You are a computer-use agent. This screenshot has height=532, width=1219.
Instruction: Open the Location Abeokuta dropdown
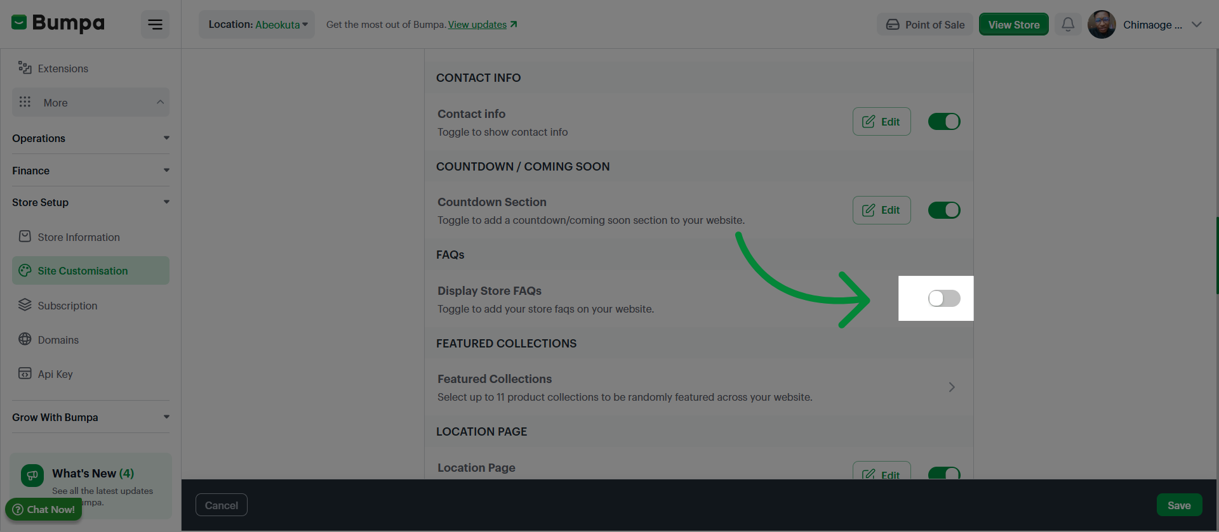pyautogui.click(x=257, y=25)
